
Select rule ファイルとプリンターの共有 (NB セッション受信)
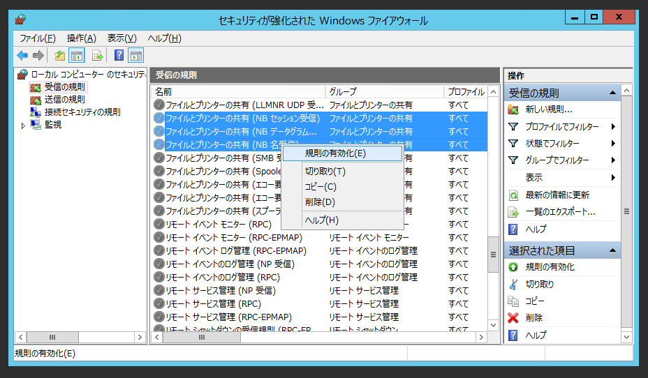(x=243, y=119)
